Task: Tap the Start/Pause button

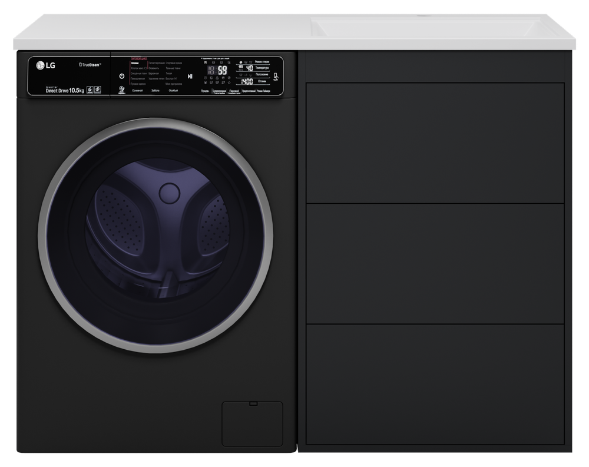Action: click(x=190, y=77)
